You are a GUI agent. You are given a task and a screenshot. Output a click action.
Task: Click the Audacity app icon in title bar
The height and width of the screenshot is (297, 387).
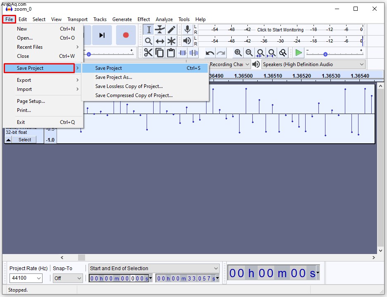click(x=9, y=9)
